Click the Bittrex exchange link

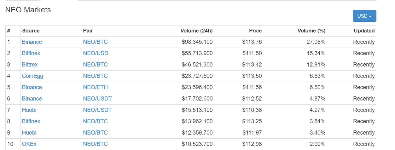coord(30,65)
